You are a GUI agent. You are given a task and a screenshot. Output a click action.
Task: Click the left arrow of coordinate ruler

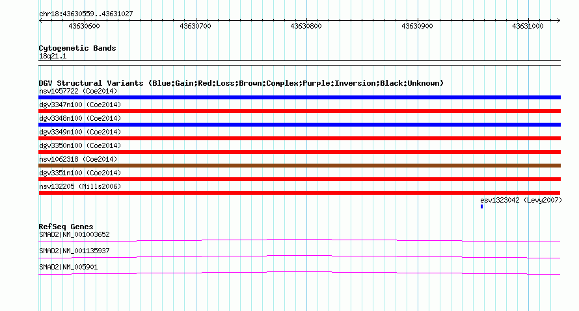[40, 21]
